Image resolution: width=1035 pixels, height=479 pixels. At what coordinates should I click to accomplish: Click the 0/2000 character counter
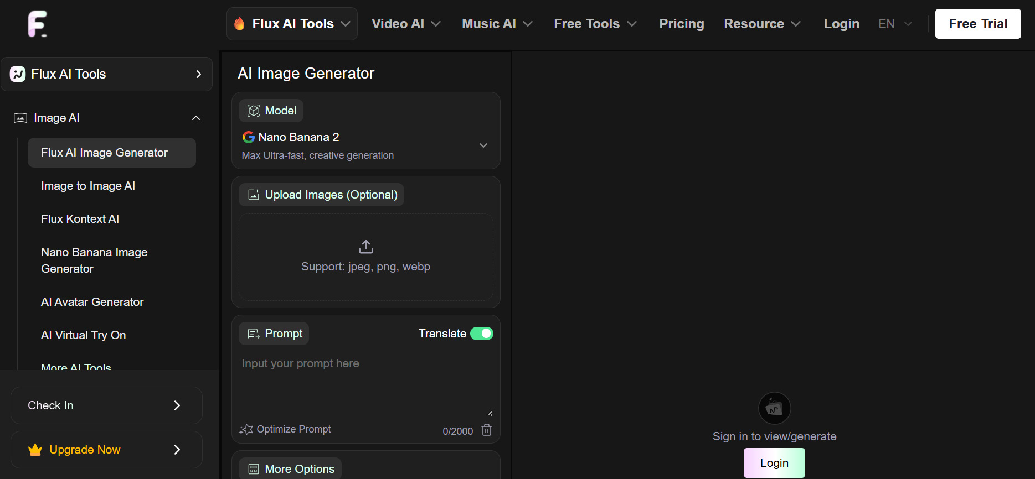[458, 431]
